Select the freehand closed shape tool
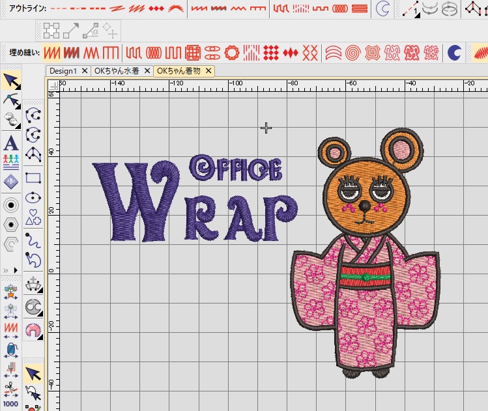 pos(33,260)
